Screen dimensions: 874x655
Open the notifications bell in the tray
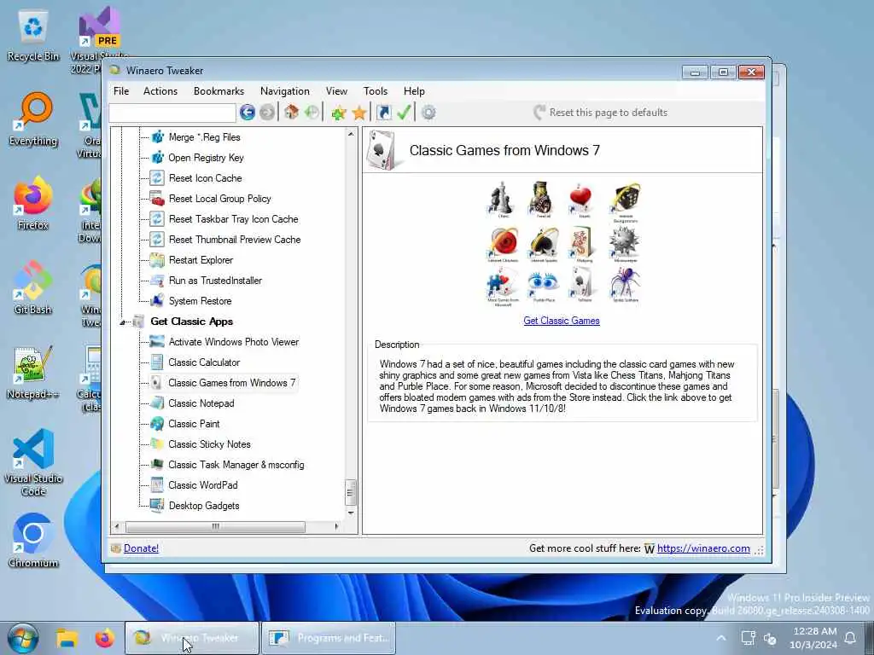point(851,638)
